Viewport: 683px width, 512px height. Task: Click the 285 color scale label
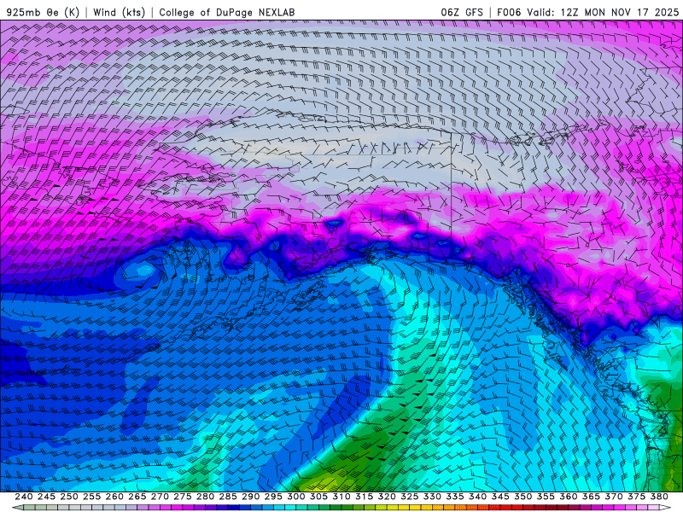click(228, 497)
